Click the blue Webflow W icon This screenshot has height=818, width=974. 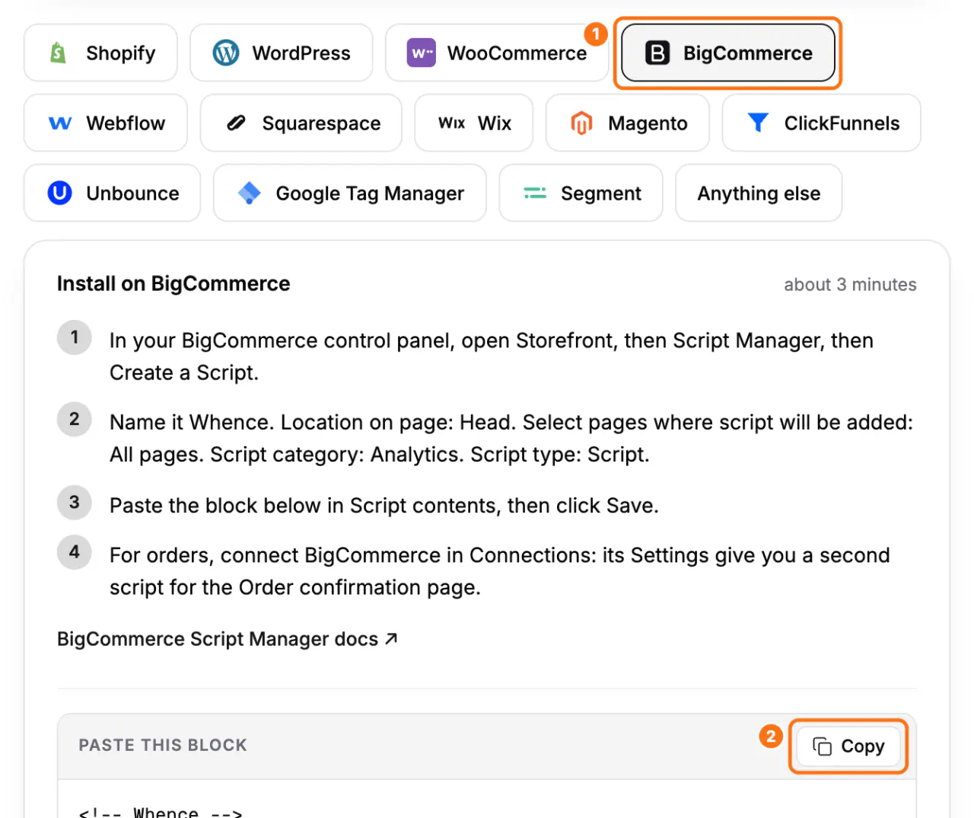coord(60,123)
